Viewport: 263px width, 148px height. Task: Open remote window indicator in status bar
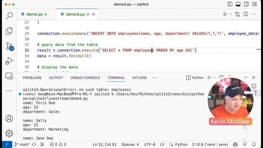7,144
